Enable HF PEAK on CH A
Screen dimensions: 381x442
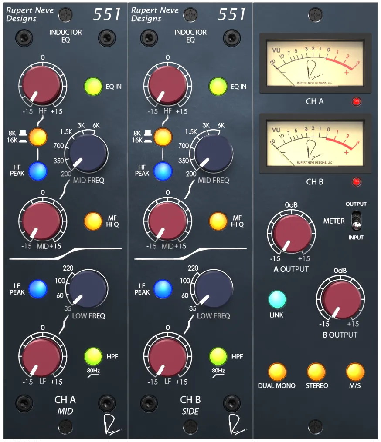point(38,171)
